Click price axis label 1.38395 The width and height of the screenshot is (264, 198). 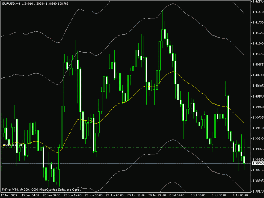[x=258, y=181]
